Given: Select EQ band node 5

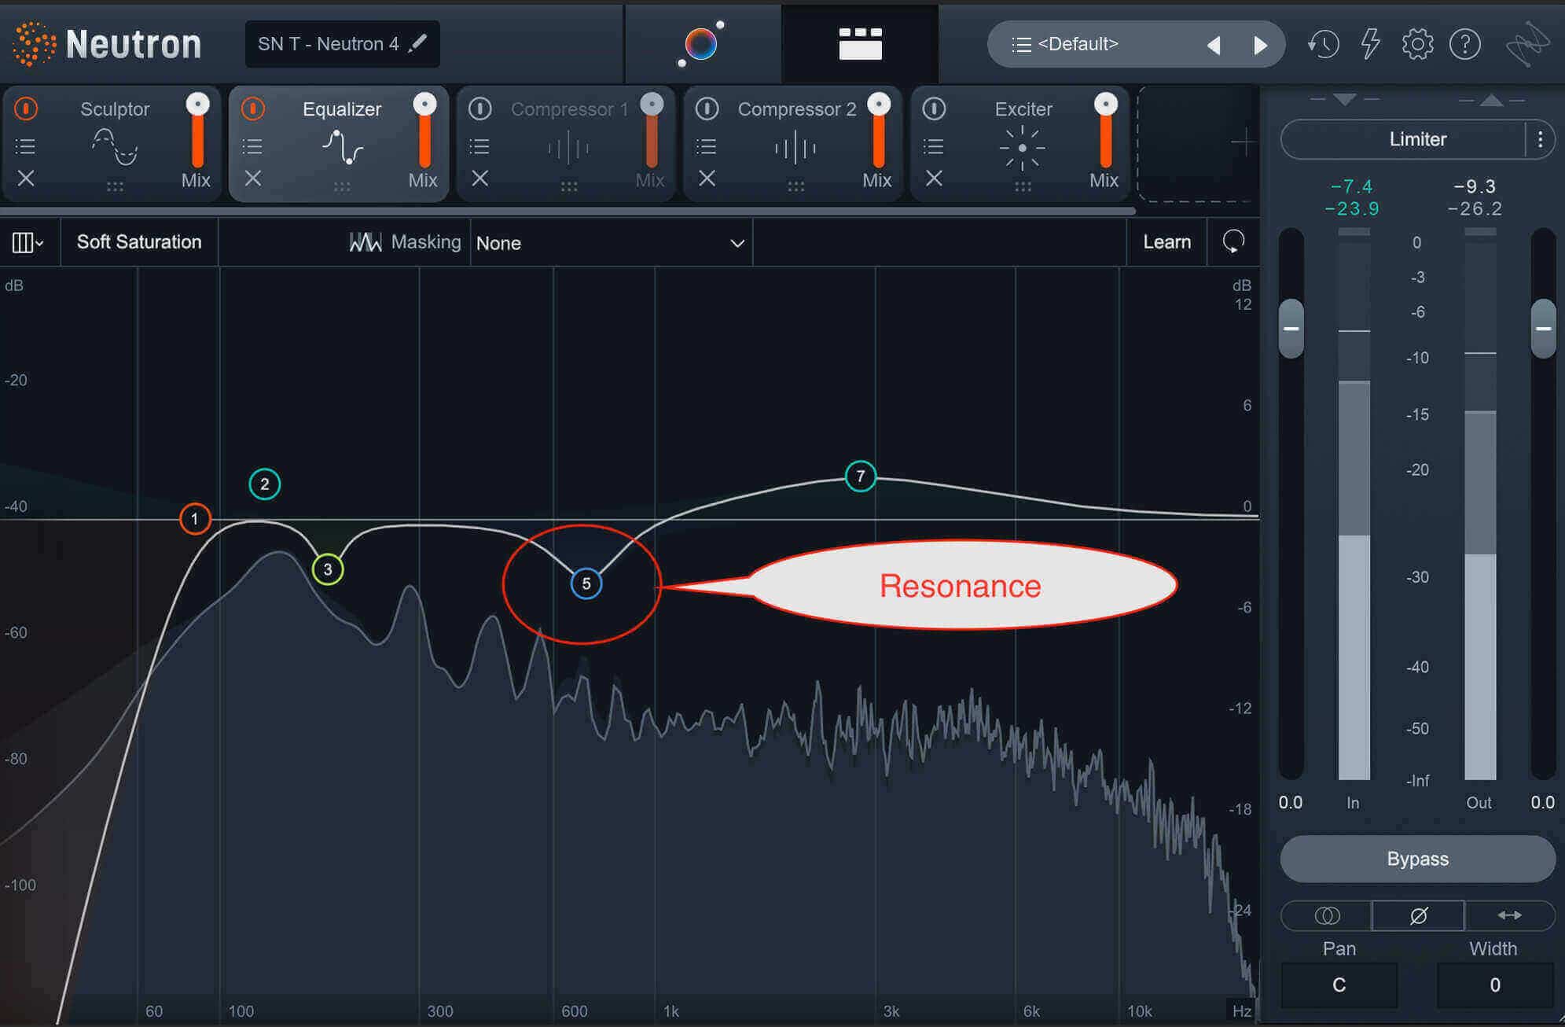Looking at the screenshot, I should [x=586, y=583].
